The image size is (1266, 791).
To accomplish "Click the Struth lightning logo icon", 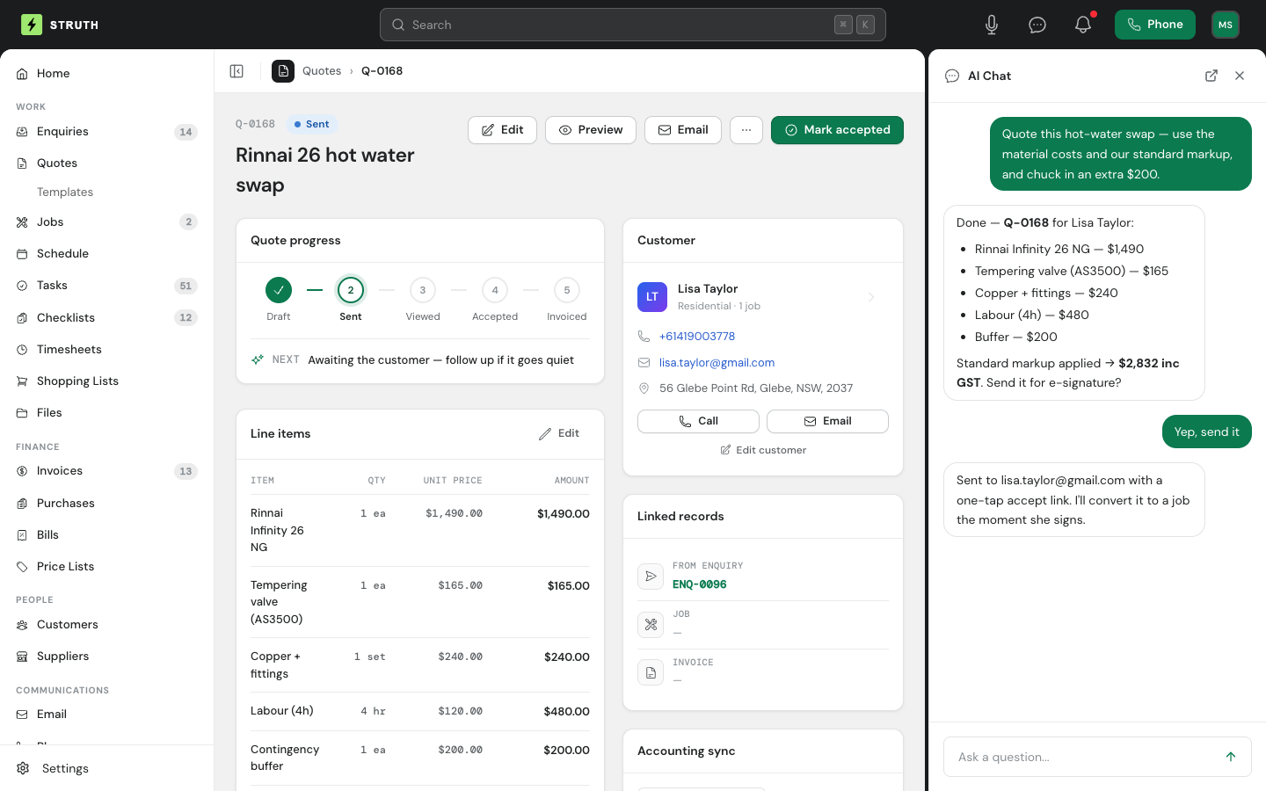I will pos(32,25).
